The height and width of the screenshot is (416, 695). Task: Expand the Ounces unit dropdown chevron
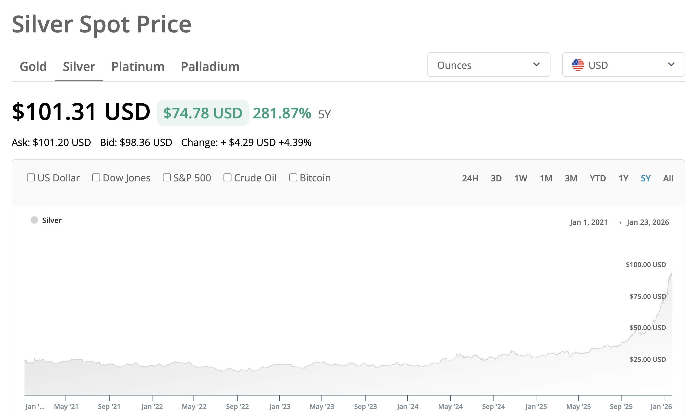(536, 65)
